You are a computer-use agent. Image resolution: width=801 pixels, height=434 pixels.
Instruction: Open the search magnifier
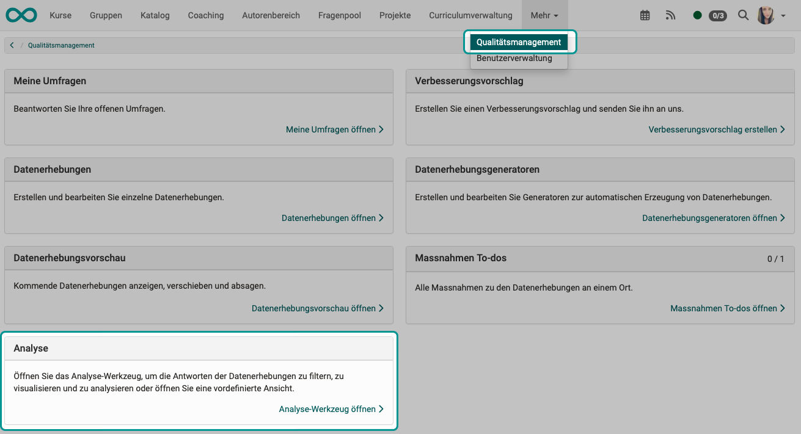click(x=743, y=15)
